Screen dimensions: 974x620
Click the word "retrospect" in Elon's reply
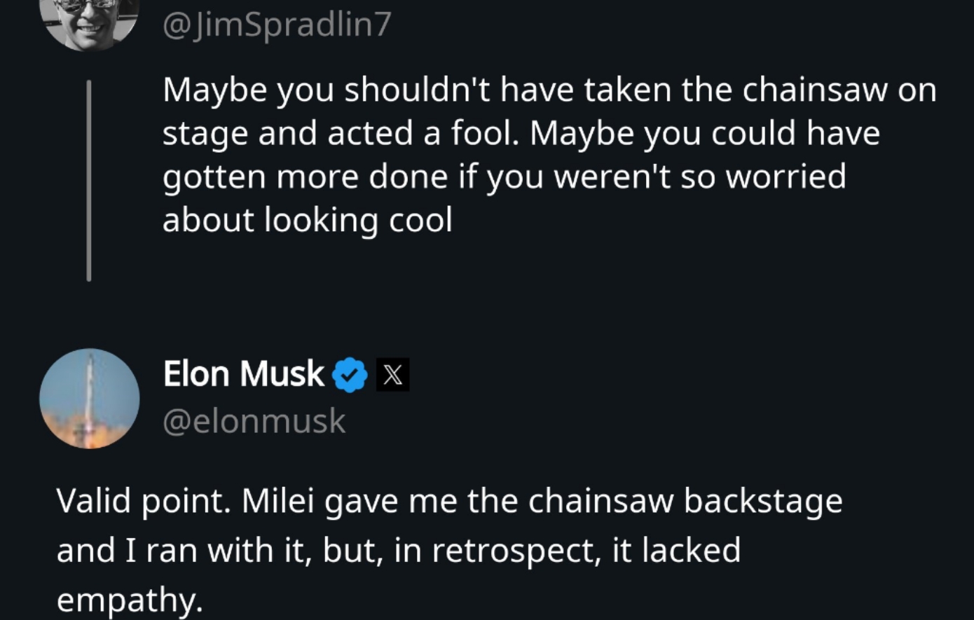pyautogui.click(x=516, y=550)
